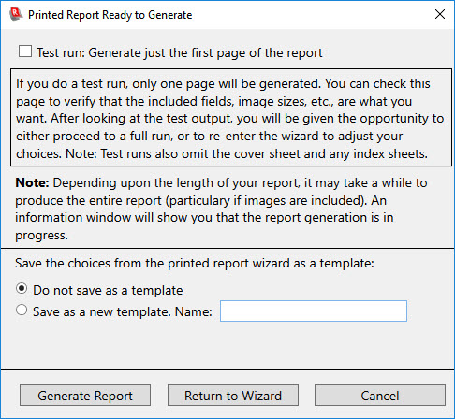Choose the 'Save as a new template' radio
The image size is (455, 419).
click(x=22, y=311)
